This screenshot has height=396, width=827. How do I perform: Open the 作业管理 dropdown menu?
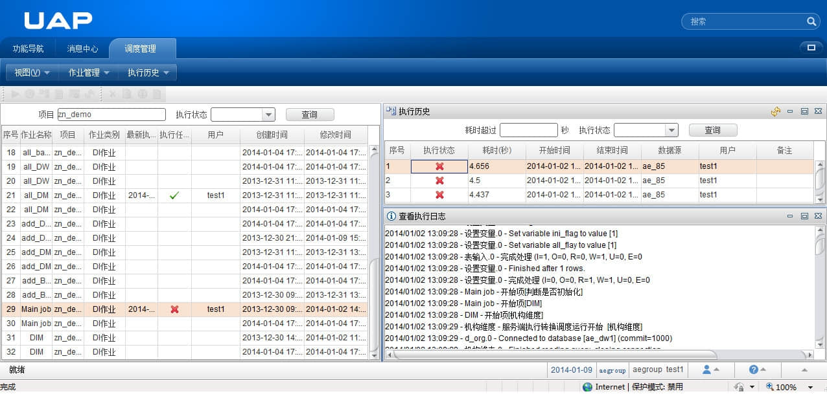click(89, 72)
